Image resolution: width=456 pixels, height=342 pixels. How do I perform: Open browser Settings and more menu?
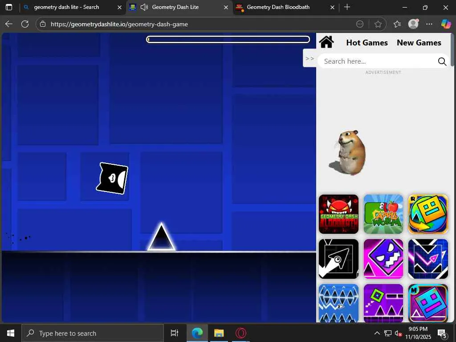pyautogui.click(x=429, y=24)
